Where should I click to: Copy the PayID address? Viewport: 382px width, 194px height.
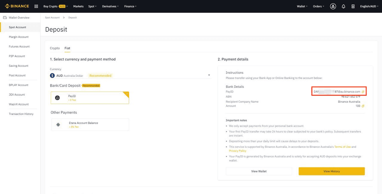coord(363,92)
